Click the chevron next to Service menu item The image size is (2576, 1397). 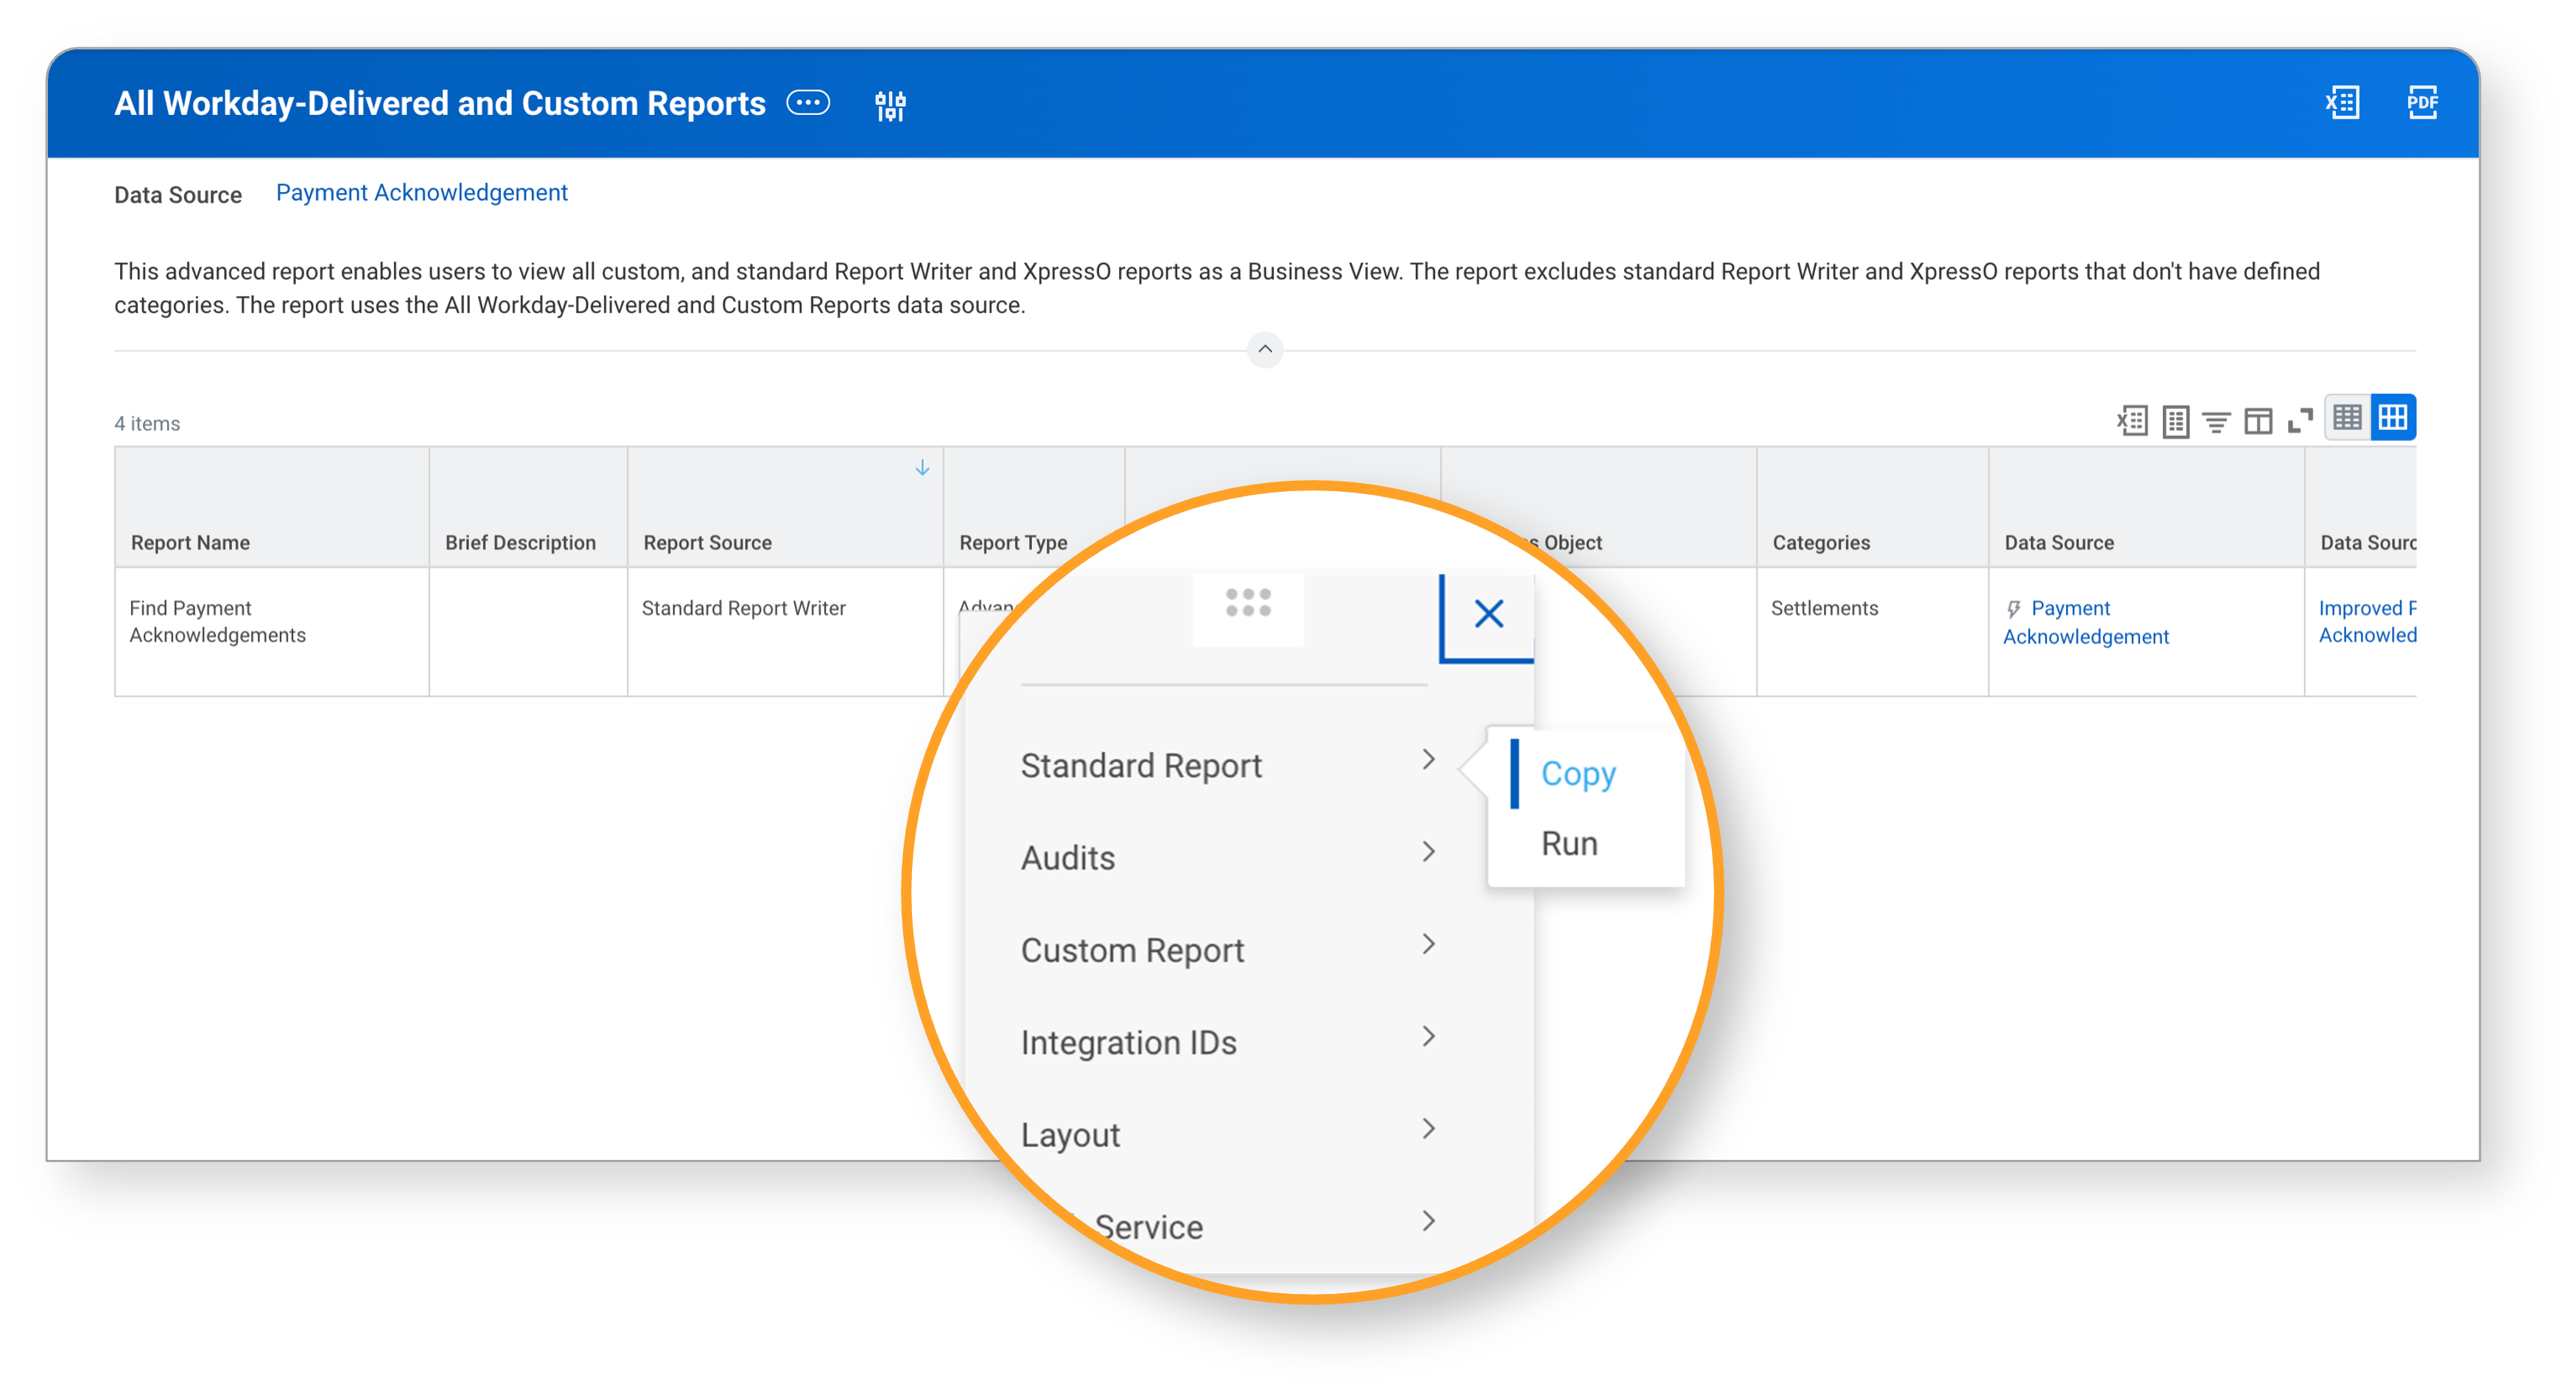tap(1429, 1220)
